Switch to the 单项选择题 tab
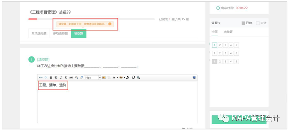 pos(39,34)
